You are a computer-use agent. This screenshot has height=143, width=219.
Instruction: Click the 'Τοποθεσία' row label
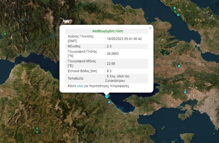[x=75, y=79]
